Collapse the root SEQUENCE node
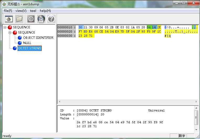The width and height of the screenshot is (200, 139). coord(5,27)
